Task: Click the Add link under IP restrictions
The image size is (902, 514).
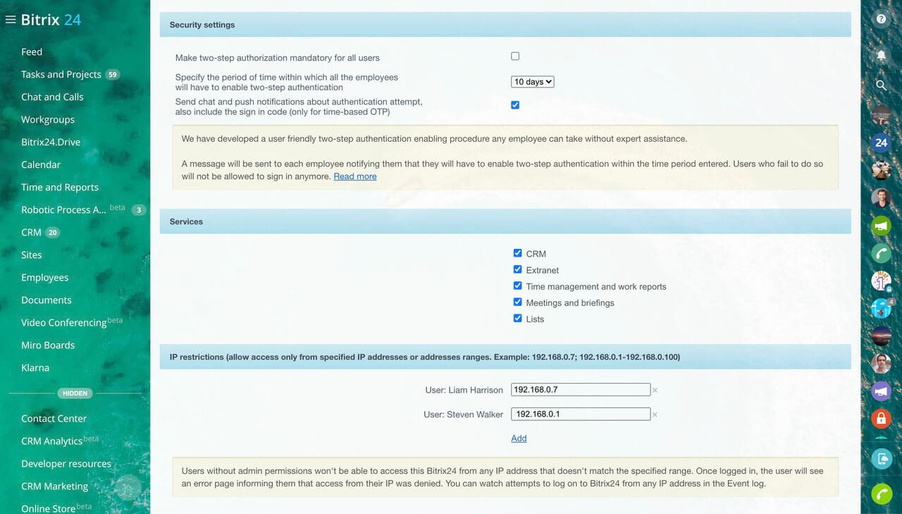Action: tap(519, 438)
